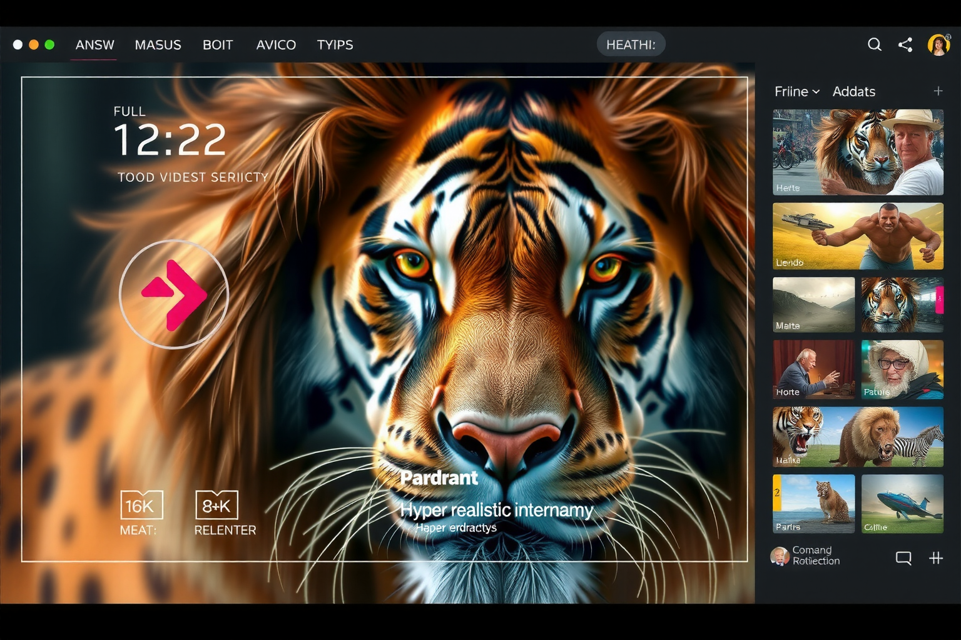
Task: Open the TYIPS menu item
Action: 335,45
